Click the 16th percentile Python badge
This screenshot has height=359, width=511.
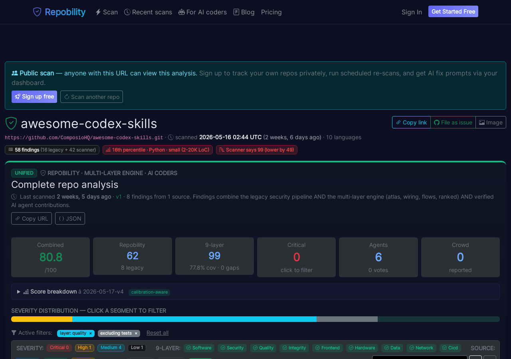158,150
